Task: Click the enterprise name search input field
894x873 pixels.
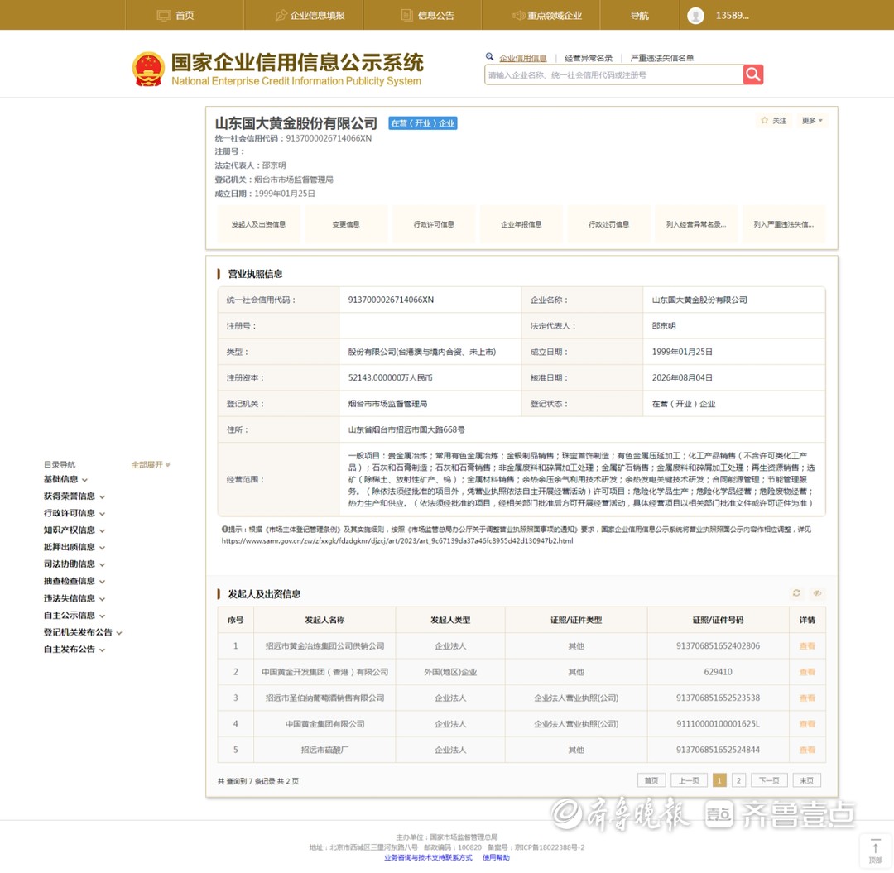Action: pos(613,74)
